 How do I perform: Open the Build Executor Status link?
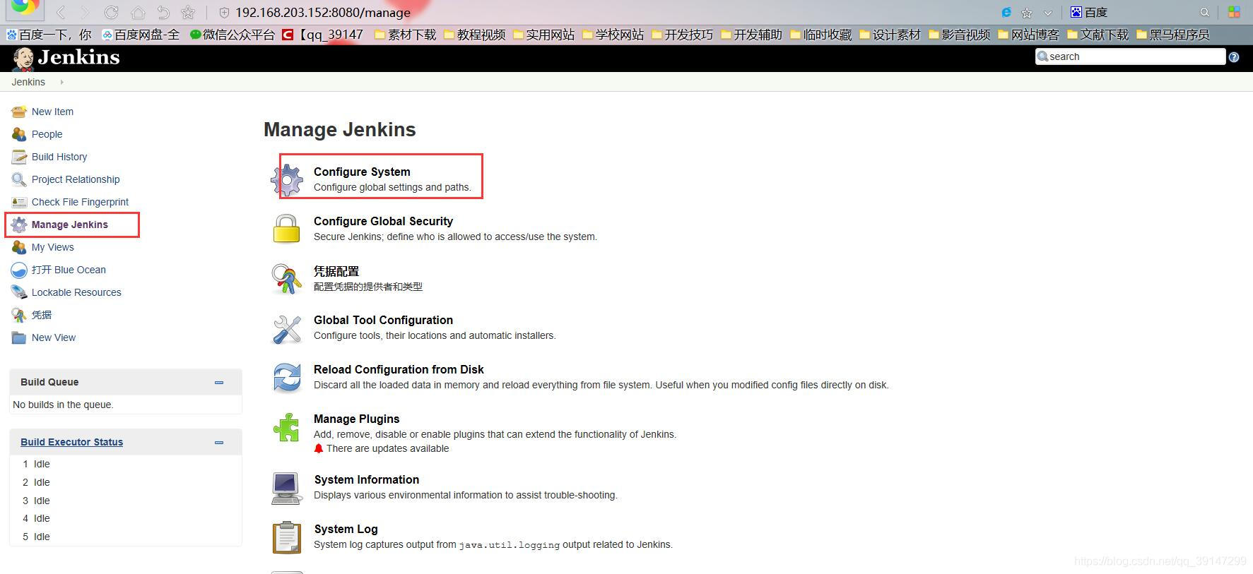[x=71, y=442]
